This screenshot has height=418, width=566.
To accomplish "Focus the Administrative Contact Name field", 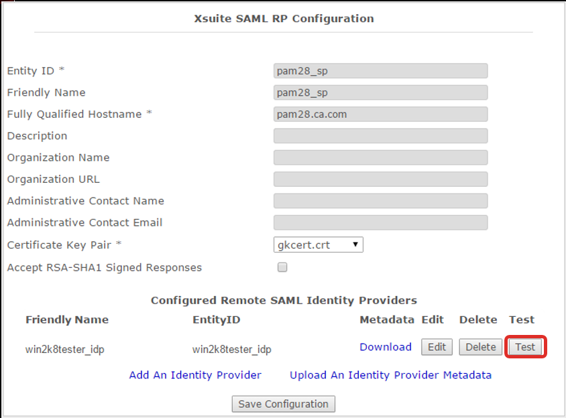I will [x=380, y=201].
